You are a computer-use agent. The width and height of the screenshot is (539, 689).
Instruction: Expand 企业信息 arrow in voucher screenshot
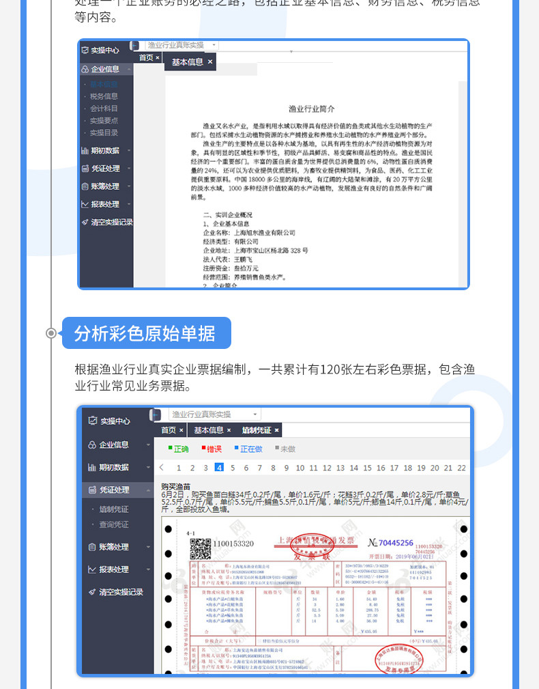148,445
